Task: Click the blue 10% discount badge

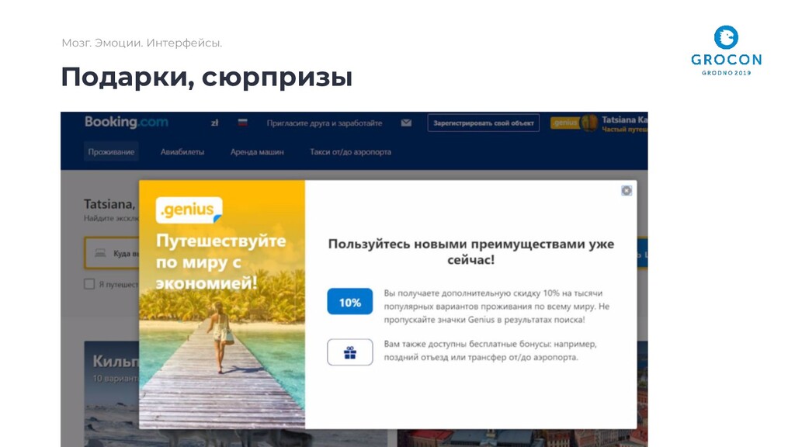Action: (x=350, y=302)
